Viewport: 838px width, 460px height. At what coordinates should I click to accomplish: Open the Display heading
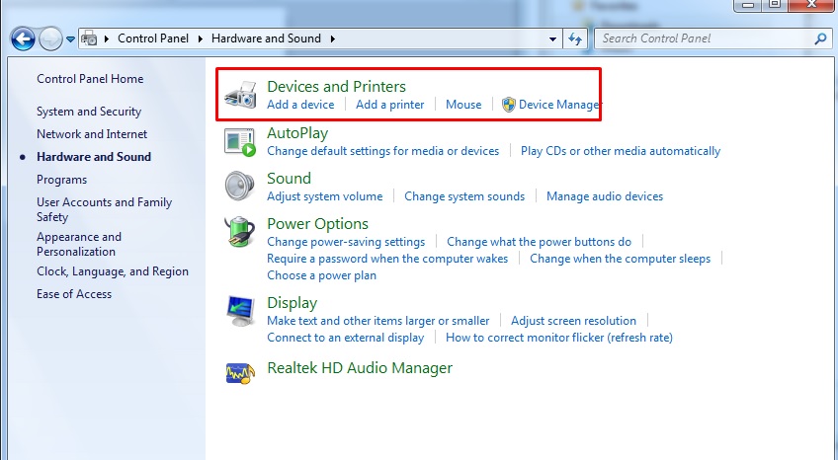pyautogui.click(x=292, y=303)
